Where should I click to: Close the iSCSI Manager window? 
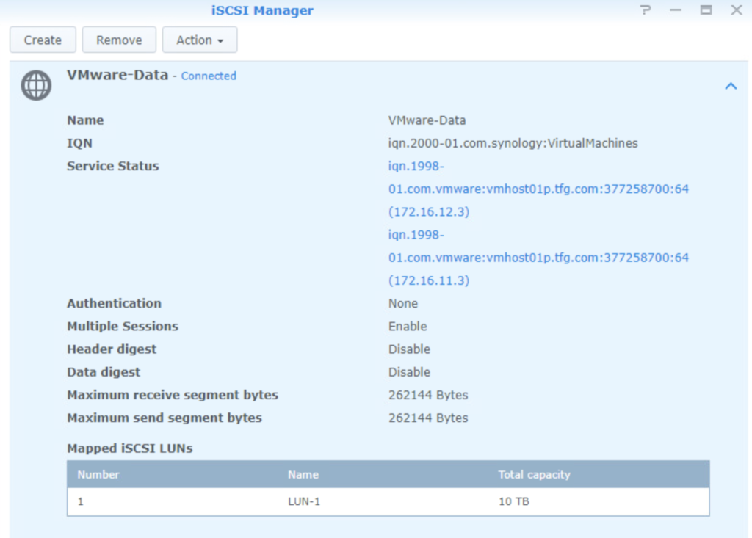pyautogui.click(x=736, y=10)
